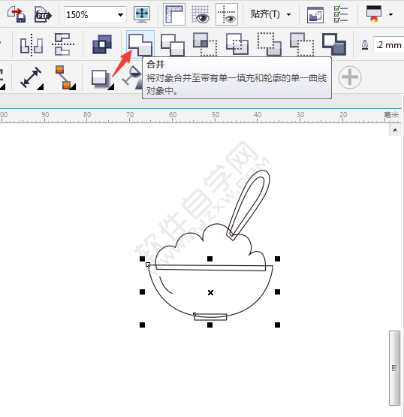Select the Trim shaping icon
404x417 pixels.
pyautogui.click(x=173, y=44)
